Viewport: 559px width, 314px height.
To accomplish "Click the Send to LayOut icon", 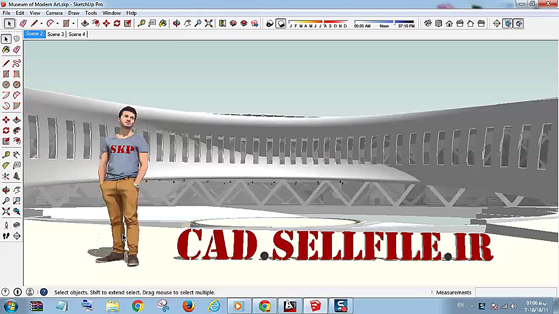I will click(x=255, y=24).
